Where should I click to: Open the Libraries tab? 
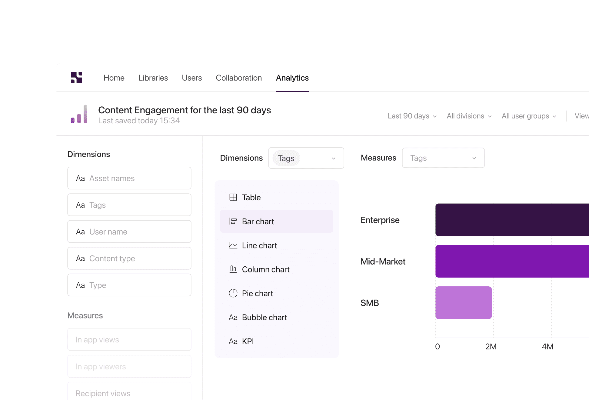click(x=153, y=78)
